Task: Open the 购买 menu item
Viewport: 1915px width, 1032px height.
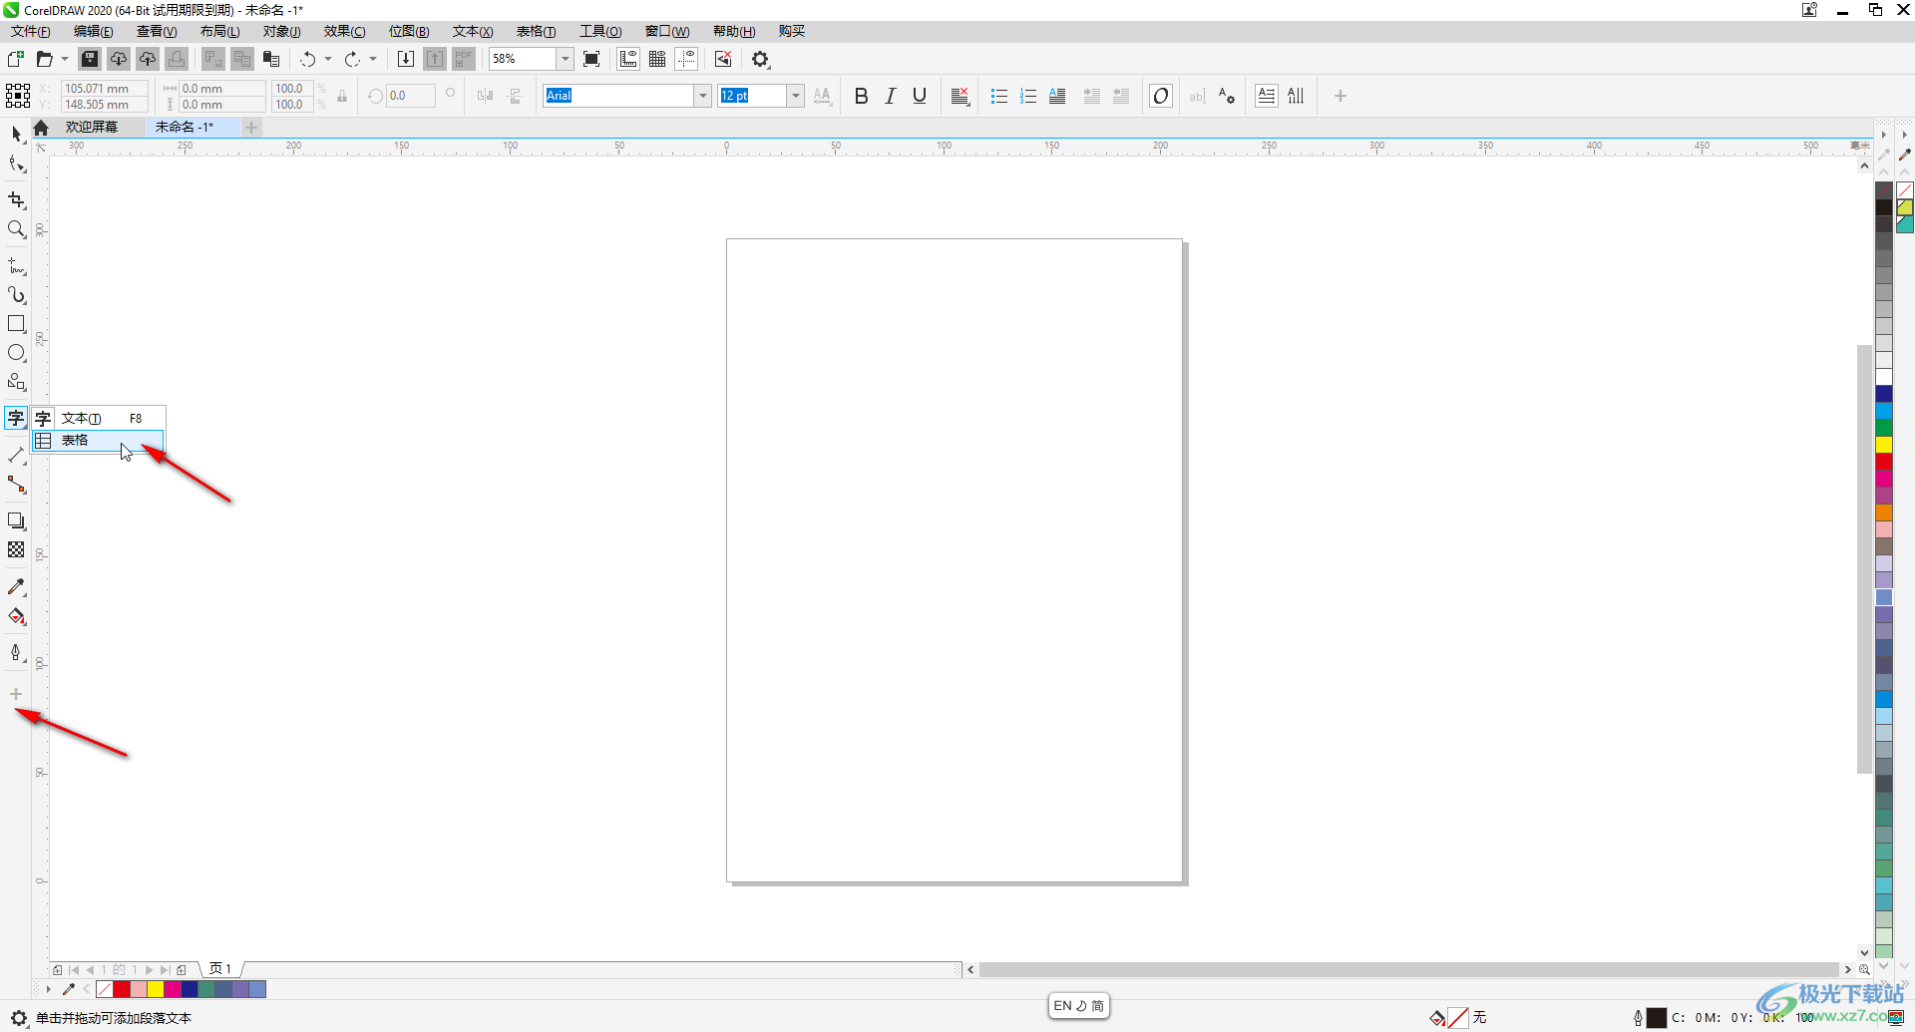Action: point(792,31)
